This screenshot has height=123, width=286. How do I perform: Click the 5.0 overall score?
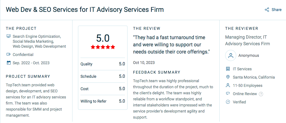103,38
